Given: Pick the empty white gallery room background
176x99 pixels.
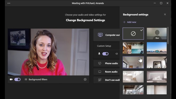Looking at the screenshot, I should [x=157, y=77].
